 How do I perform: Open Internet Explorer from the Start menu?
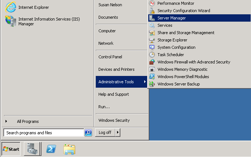[x=27, y=7]
